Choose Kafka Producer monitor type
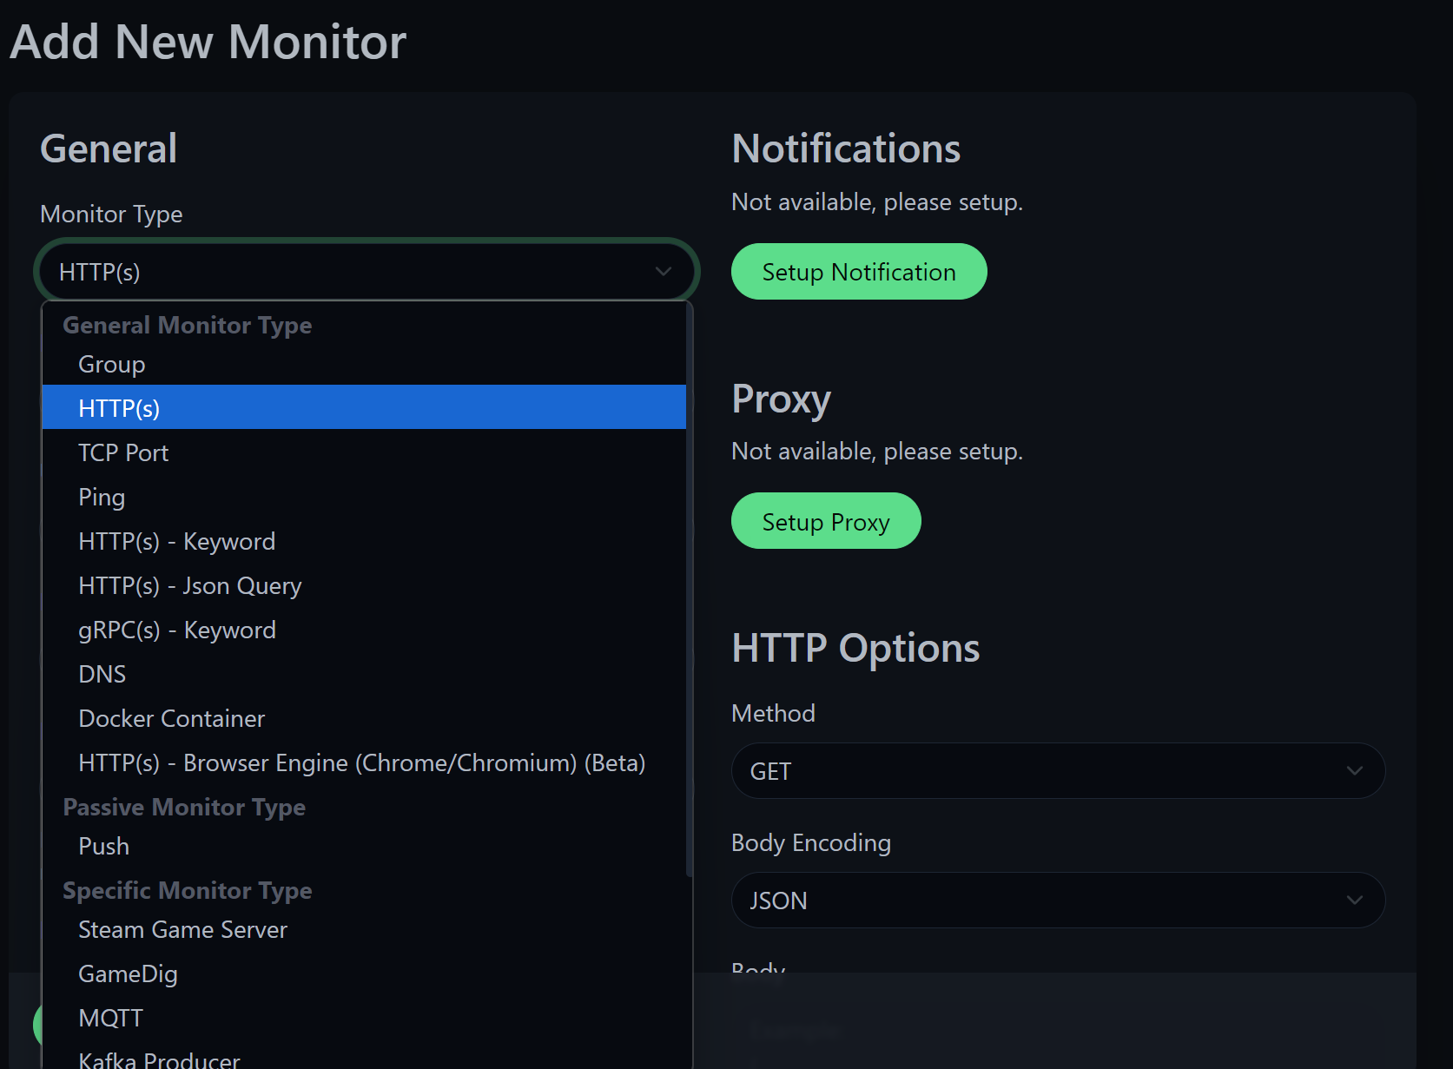 [159, 1058]
